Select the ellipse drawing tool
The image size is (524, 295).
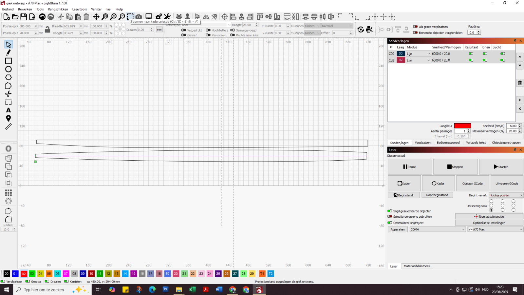[x=9, y=69]
